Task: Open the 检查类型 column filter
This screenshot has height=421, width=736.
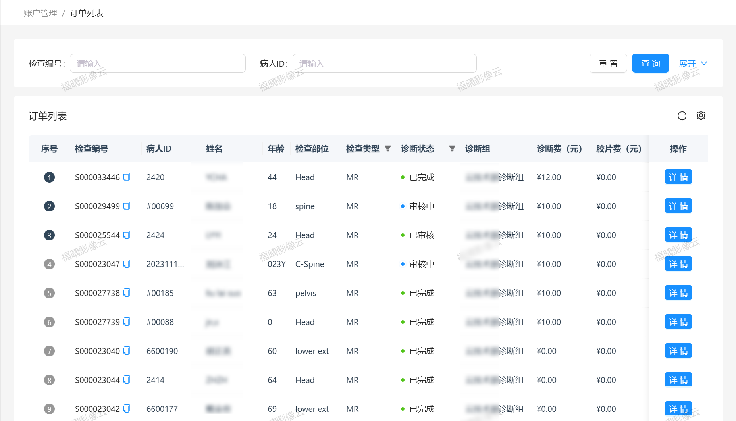Action: click(x=388, y=148)
